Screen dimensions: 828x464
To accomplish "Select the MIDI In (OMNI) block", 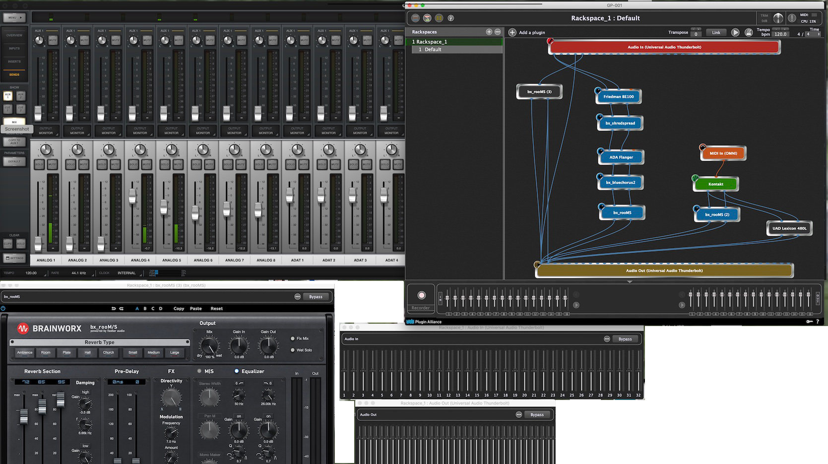I will (723, 153).
